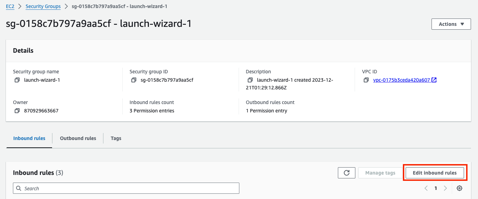The width and height of the screenshot is (478, 199).
Task: Copy the security group ID value
Action: [x=133, y=80]
